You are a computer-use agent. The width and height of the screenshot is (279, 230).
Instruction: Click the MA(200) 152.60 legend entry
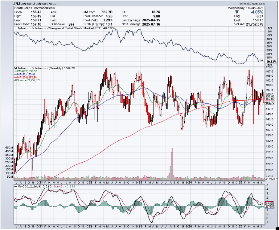click(27, 77)
